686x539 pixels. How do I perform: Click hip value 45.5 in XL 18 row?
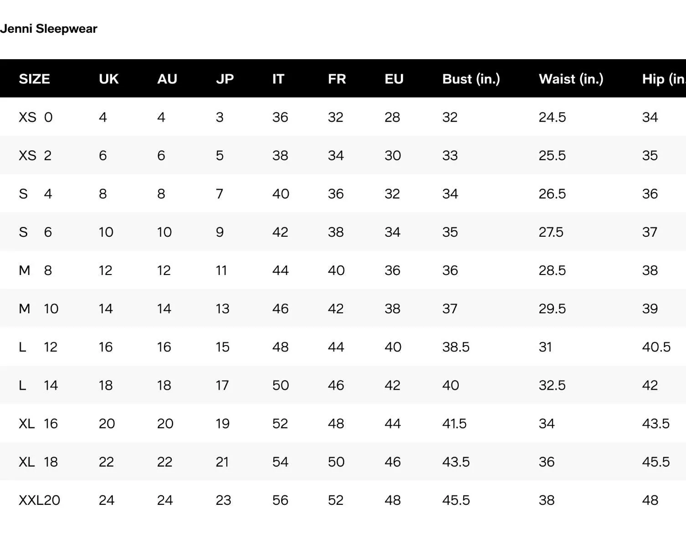tap(656, 462)
